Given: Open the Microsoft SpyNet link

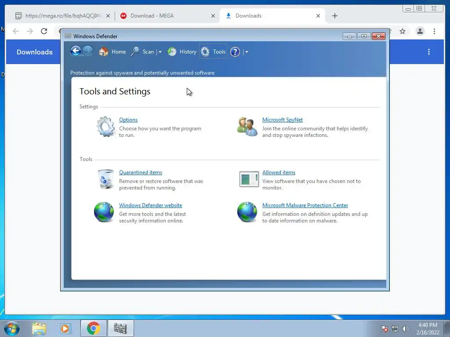Looking at the screenshot, I should tap(283, 120).
